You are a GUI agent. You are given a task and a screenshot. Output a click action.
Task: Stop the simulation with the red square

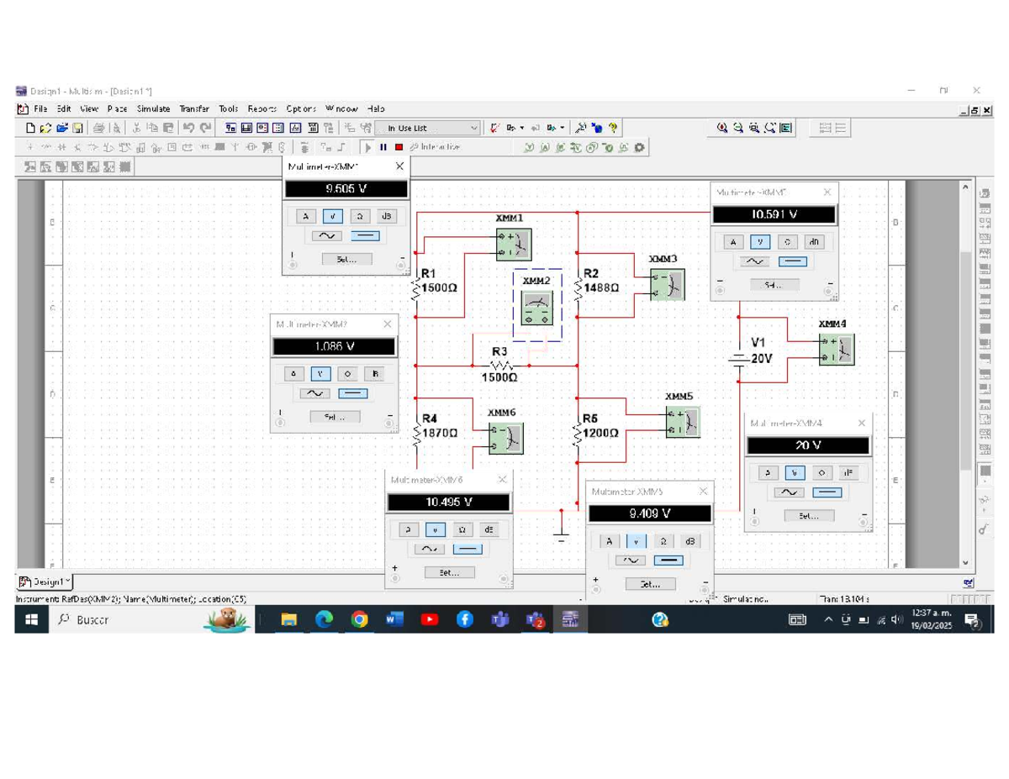pyautogui.click(x=399, y=147)
